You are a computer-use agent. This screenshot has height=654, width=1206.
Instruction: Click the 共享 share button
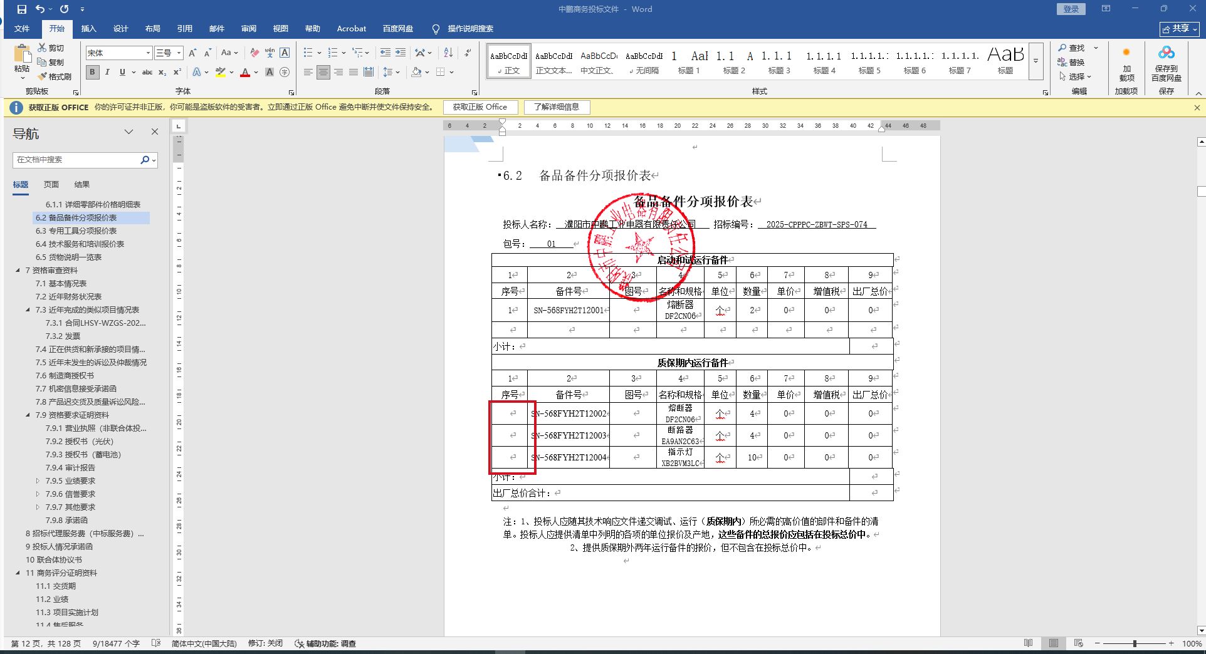coord(1180,29)
